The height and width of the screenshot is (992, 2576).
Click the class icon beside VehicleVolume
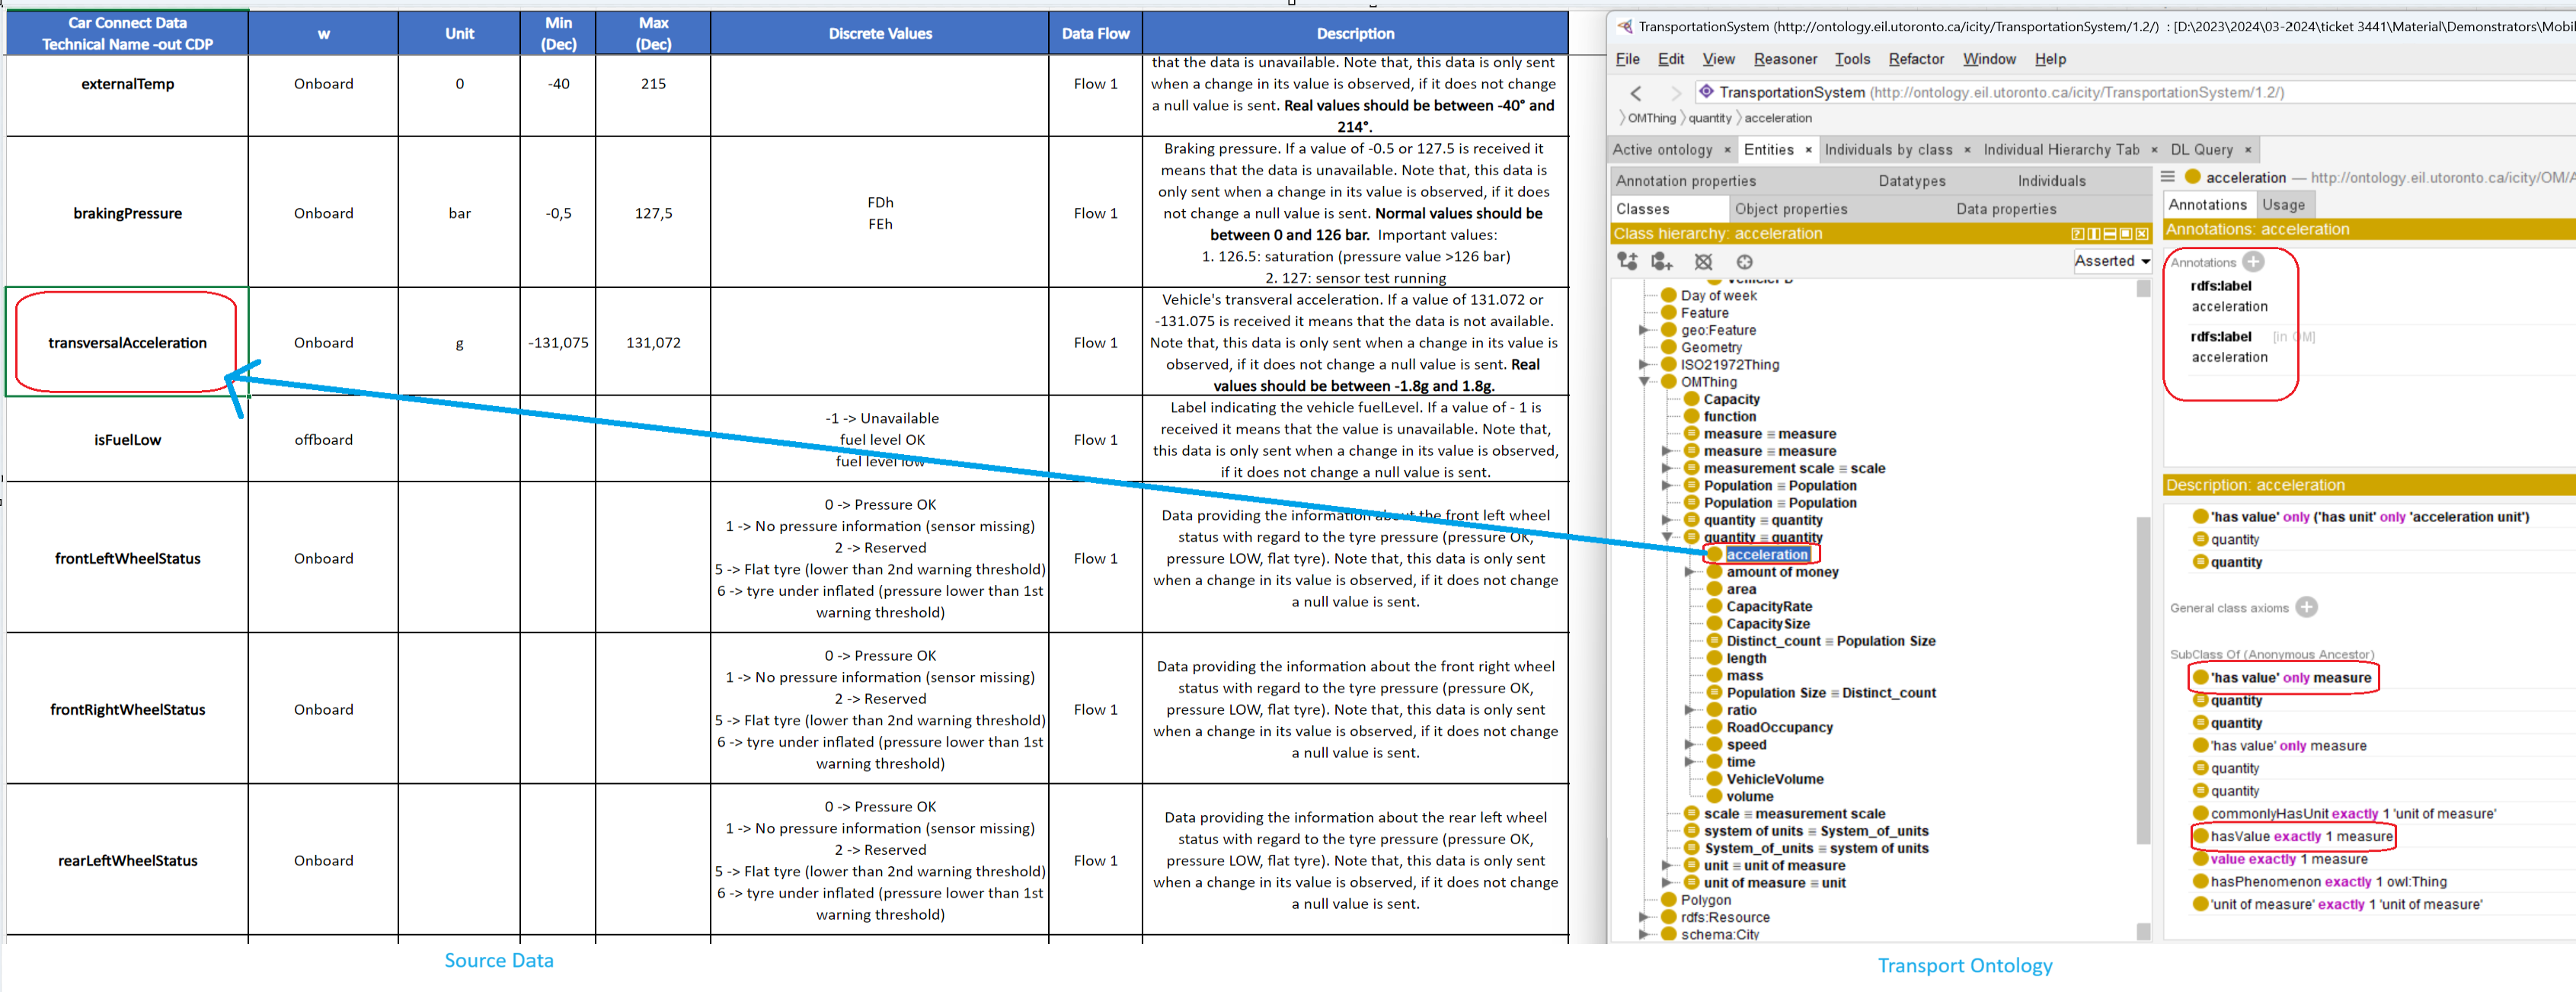click(x=1715, y=779)
